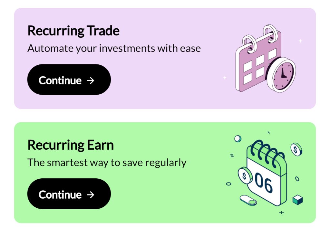The image size is (330, 227).
Task: Click the clock icon on the purple calendar
Action: click(283, 74)
